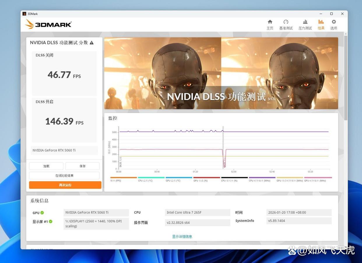Viewport: 362px width, 263px height.
Task: Click DLSS 功能测试 robot banner image
Action: tap(221, 73)
